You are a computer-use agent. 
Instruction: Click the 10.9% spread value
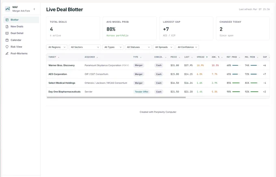200,65
